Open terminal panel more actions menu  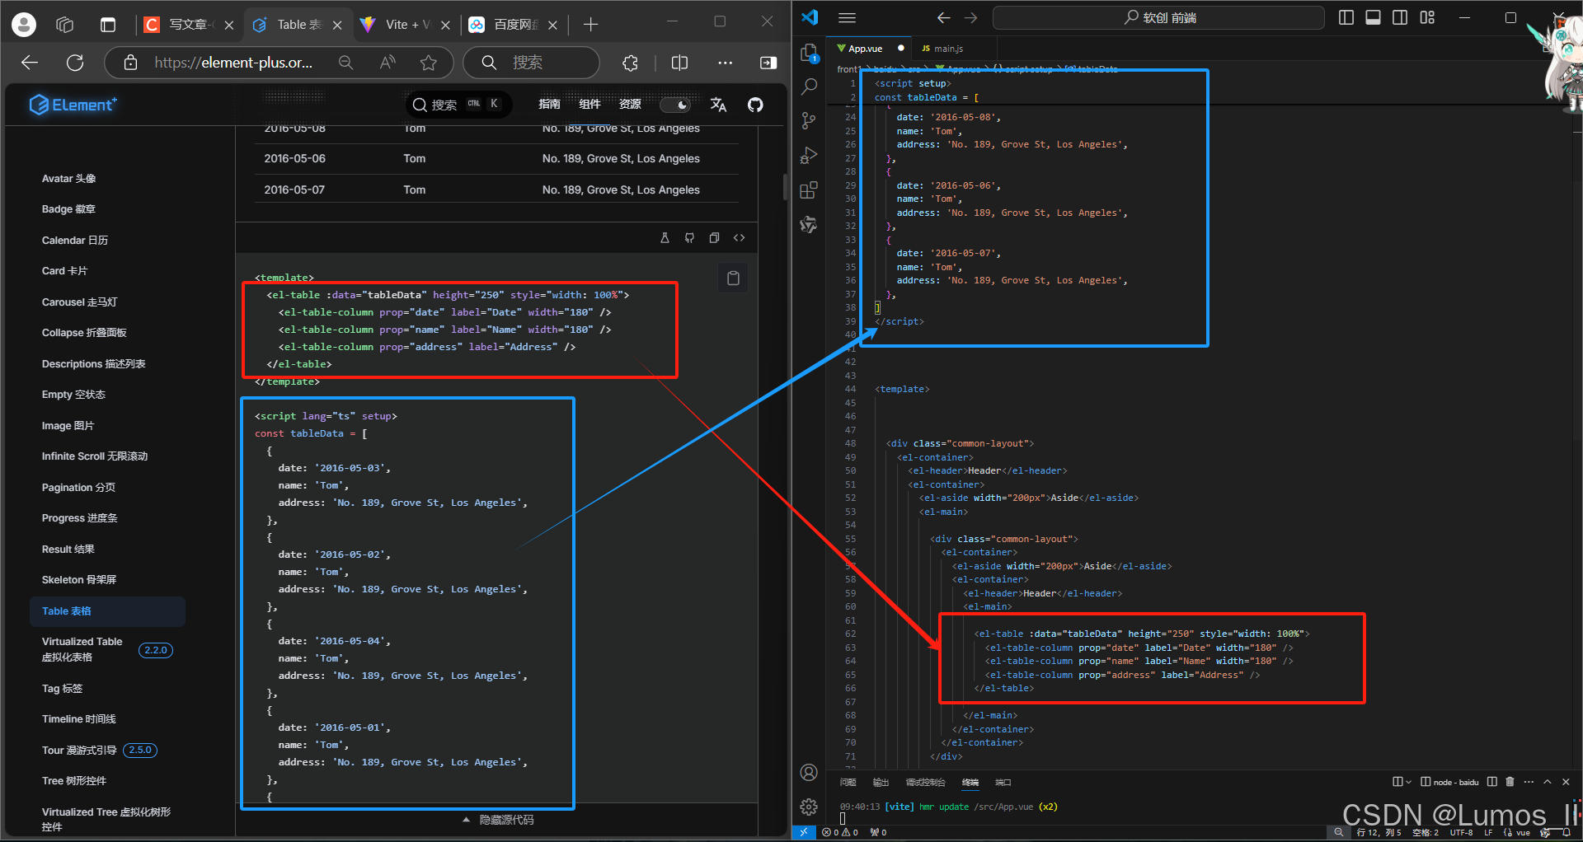(1529, 782)
